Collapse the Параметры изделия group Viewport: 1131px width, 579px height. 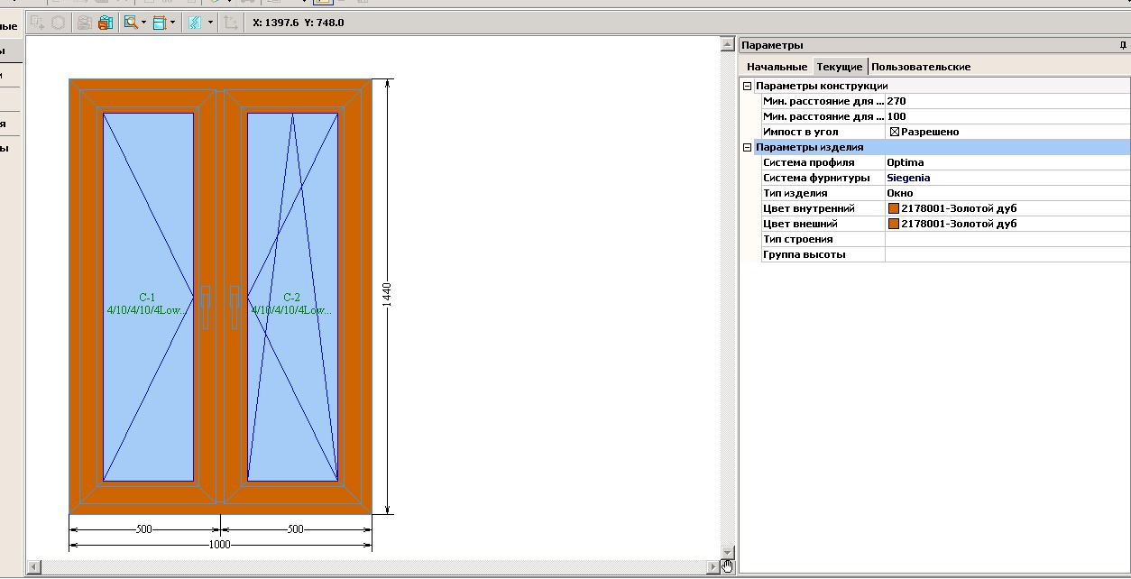click(747, 147)
